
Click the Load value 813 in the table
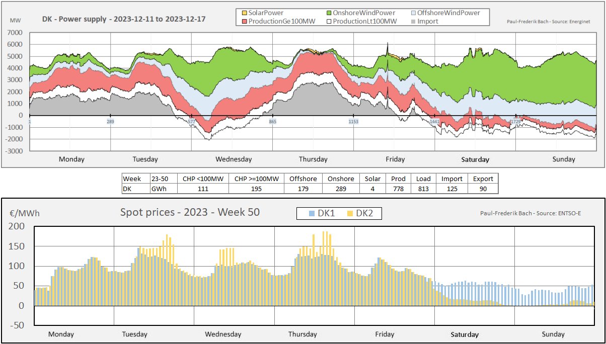click(x=423, y=189)
